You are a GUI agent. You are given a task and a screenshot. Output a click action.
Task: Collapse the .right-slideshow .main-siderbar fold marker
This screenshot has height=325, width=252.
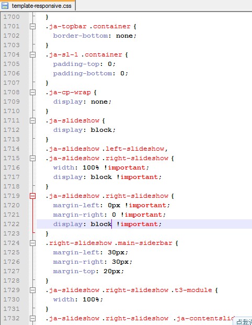click(33, 243)
